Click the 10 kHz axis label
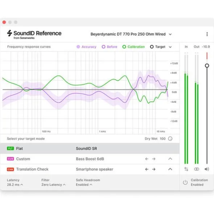The height and width of the screenshot is (214, 214). (x=161, y=131)
